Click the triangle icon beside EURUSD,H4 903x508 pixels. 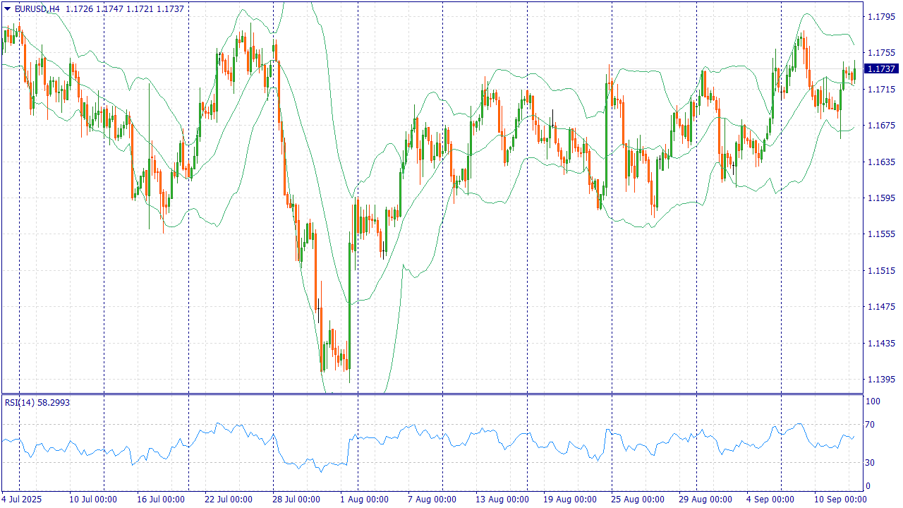click(7, 8)
